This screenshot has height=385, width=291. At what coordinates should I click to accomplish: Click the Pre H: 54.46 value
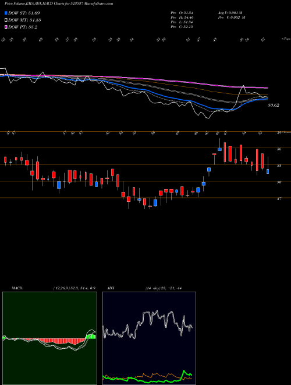[182, 17]
